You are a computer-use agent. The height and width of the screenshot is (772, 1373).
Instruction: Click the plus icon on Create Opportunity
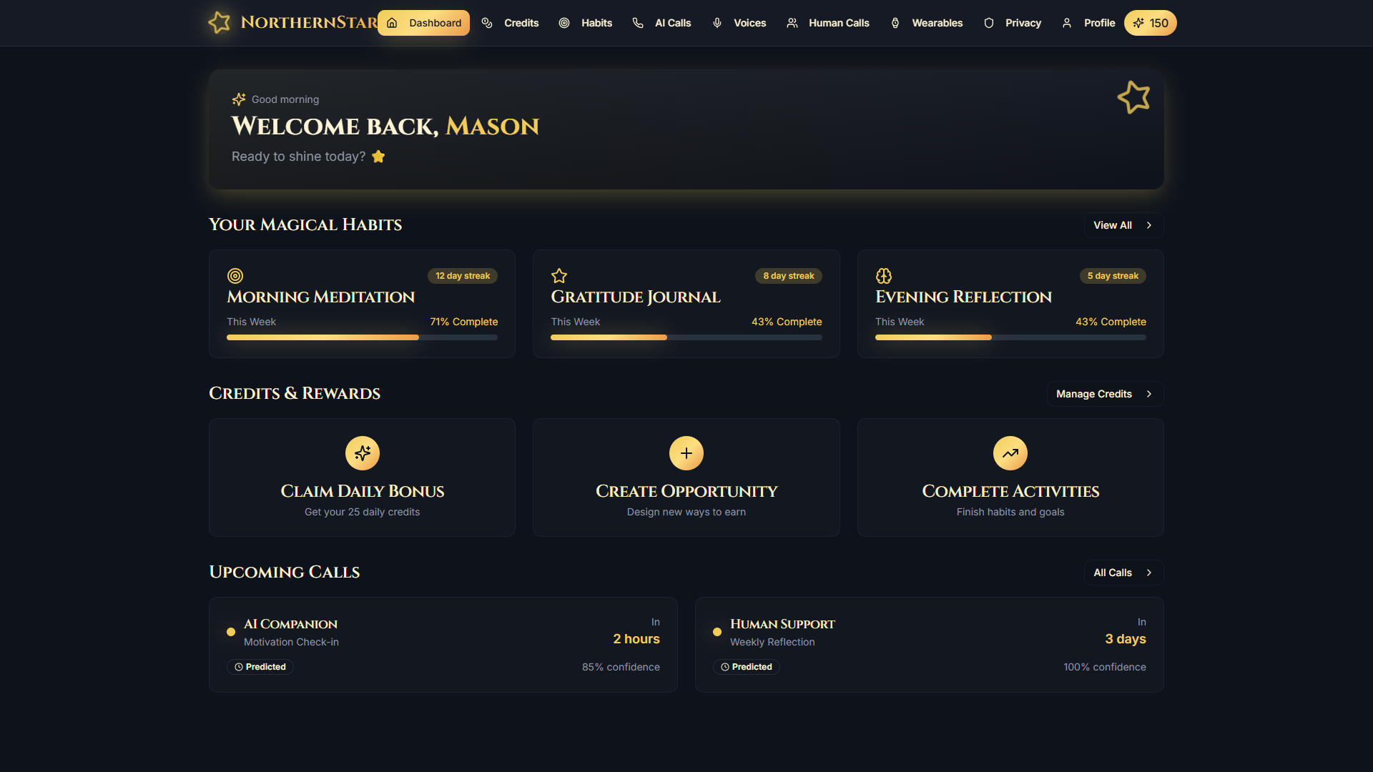(x=686, y=453)
